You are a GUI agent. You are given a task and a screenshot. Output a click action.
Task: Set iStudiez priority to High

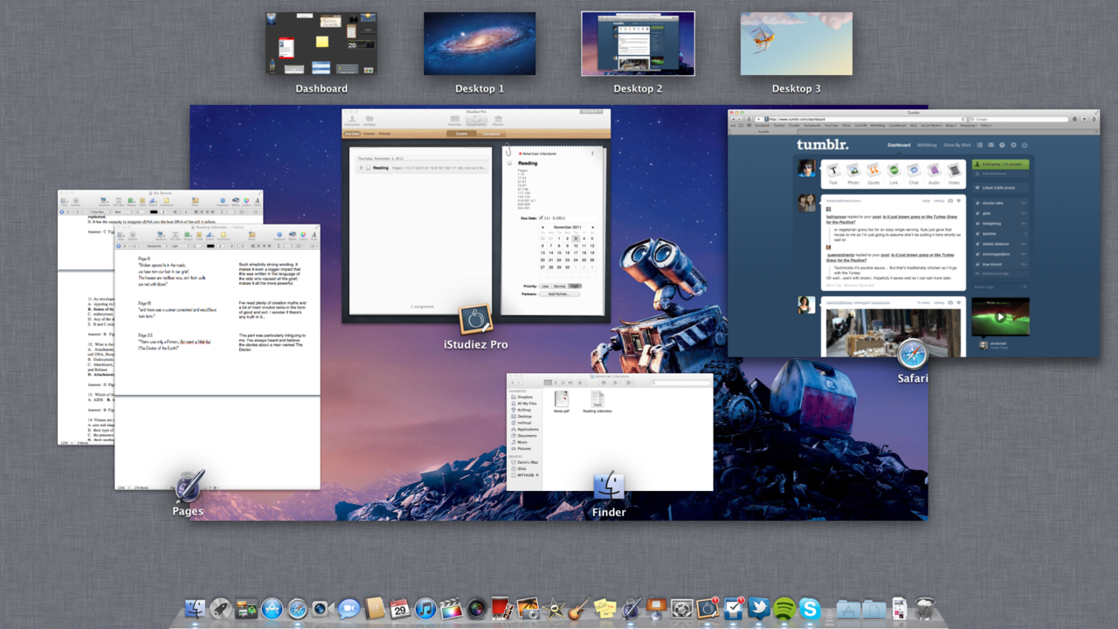coord(575,286)
